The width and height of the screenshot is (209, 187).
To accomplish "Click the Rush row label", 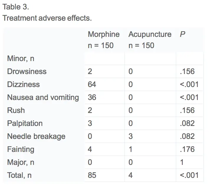I will pos(16,110).
